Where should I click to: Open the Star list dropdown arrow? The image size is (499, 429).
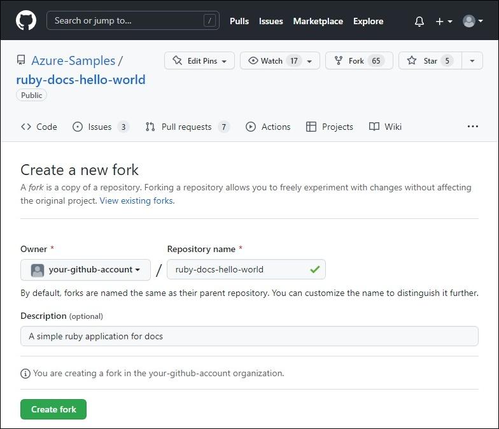pyautogui.click(x=472, y=60)
